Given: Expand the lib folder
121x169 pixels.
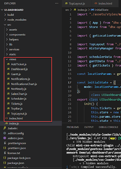Looking at the screenshot, I should [x=7, y=44].
